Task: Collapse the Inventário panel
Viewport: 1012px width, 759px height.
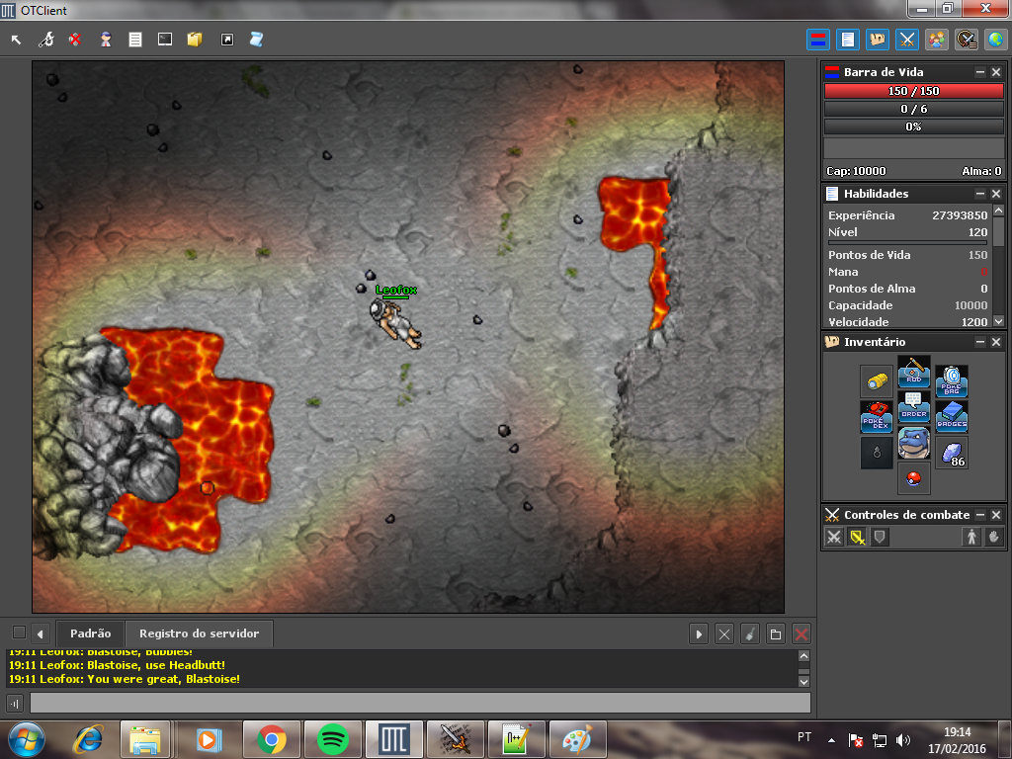Action: [980, 342]
